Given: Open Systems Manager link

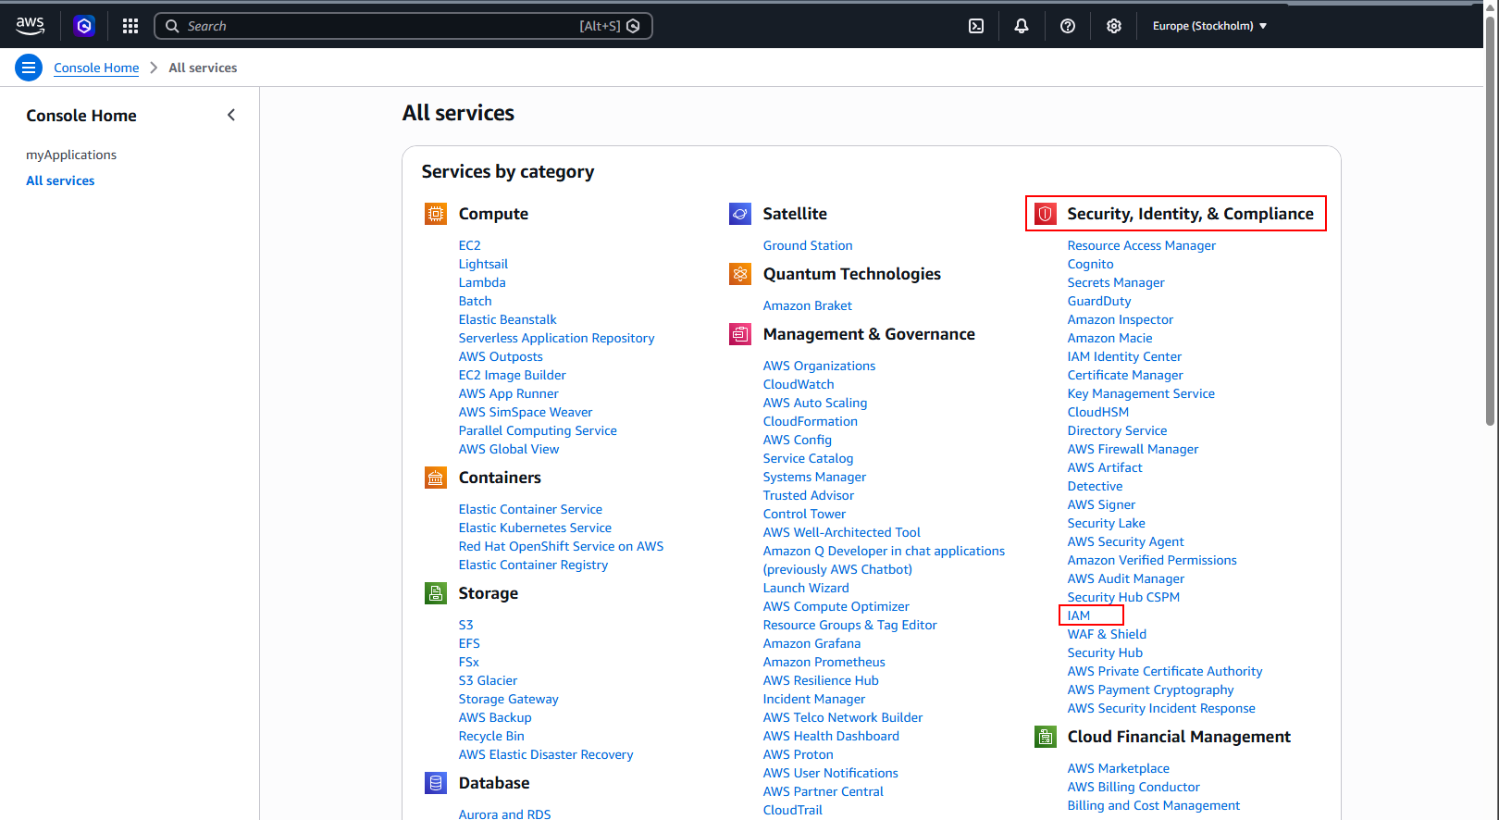Looking at the screenshot, I should 814,477.
